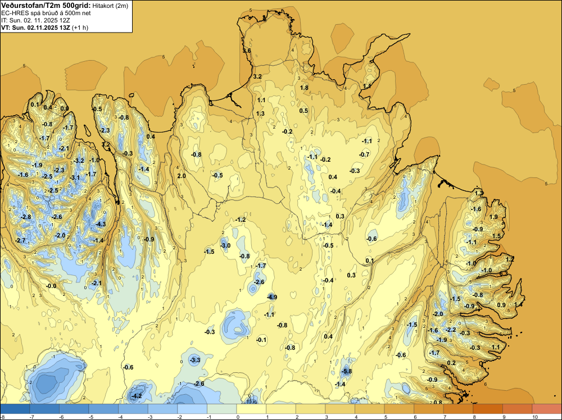Click the "10" tick label on the legend
Screen dimensions: 562x420
(535, 417)
